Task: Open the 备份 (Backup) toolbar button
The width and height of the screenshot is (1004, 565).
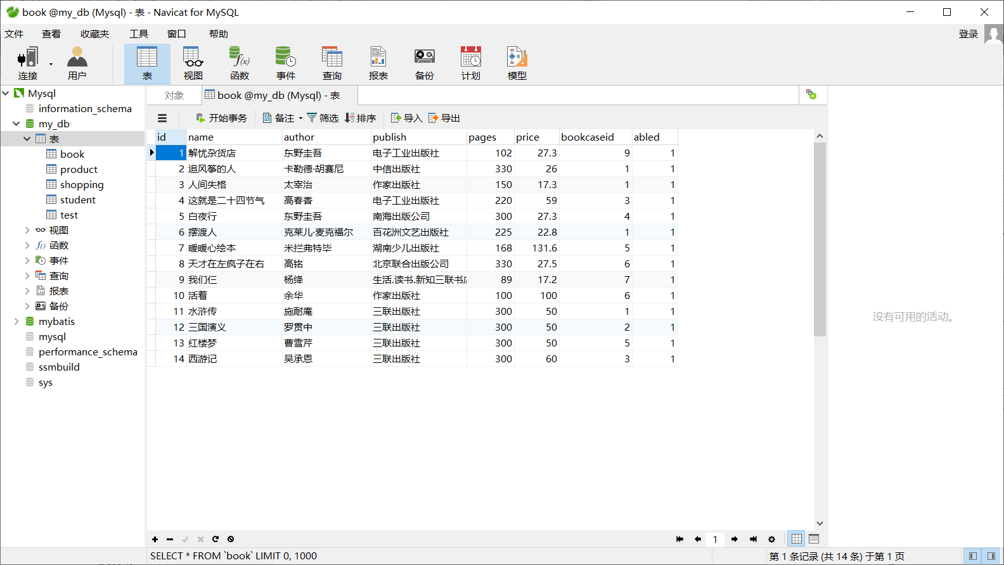Action: pyautogui.click(x=425, y=64)
